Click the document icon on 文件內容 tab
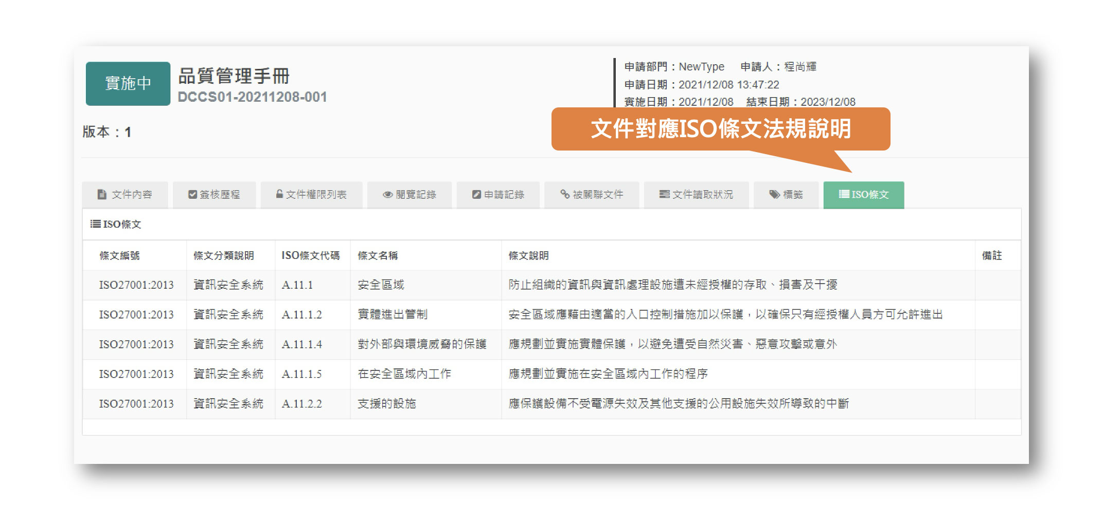 pyautogui.click(x=102, y=195)
